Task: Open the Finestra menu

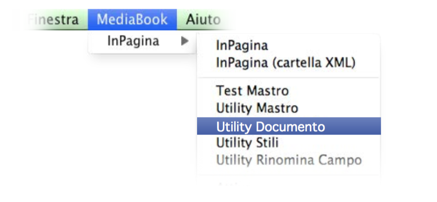Action: [x=55, y=20]
